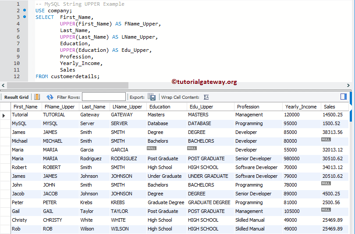Click the blue statement marker on line 2
355x234 pixels.
click(25, 10)
